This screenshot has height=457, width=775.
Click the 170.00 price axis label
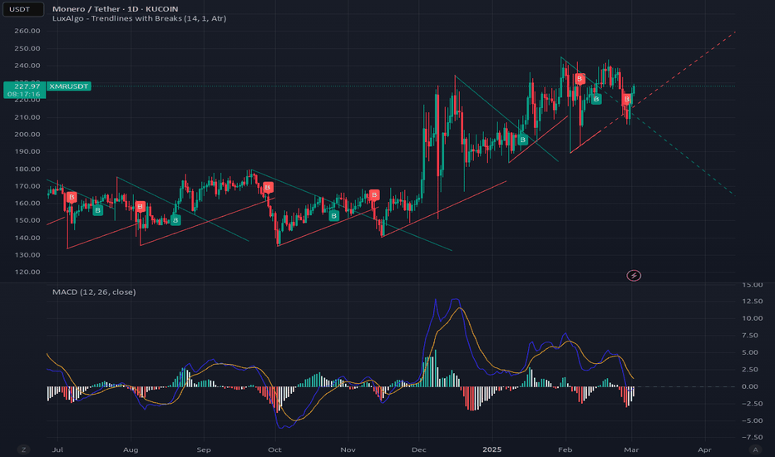pos(27,186)
